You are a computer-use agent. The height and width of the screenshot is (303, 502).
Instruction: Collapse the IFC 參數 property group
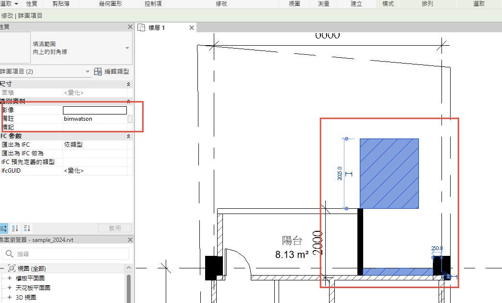click(x=128, y=136)
